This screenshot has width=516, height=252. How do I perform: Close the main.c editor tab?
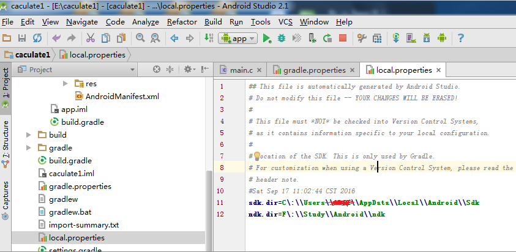pos(259,70)
